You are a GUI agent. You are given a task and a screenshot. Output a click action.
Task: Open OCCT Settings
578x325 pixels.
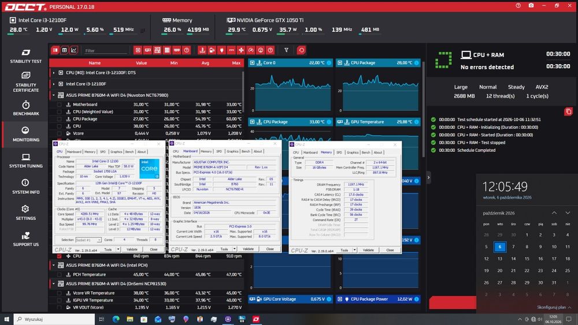coord(25,213)
